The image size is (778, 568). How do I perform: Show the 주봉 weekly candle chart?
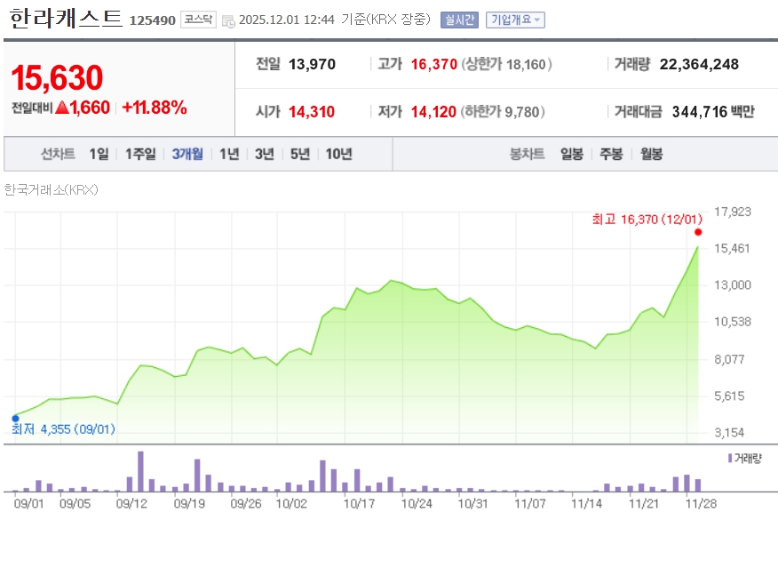click(x=611, y=154)
